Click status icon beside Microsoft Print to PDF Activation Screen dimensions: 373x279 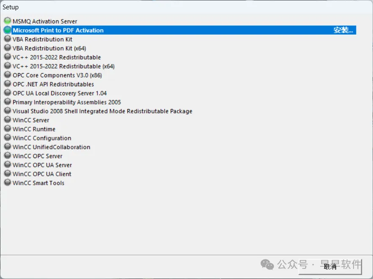coord(8,30)
